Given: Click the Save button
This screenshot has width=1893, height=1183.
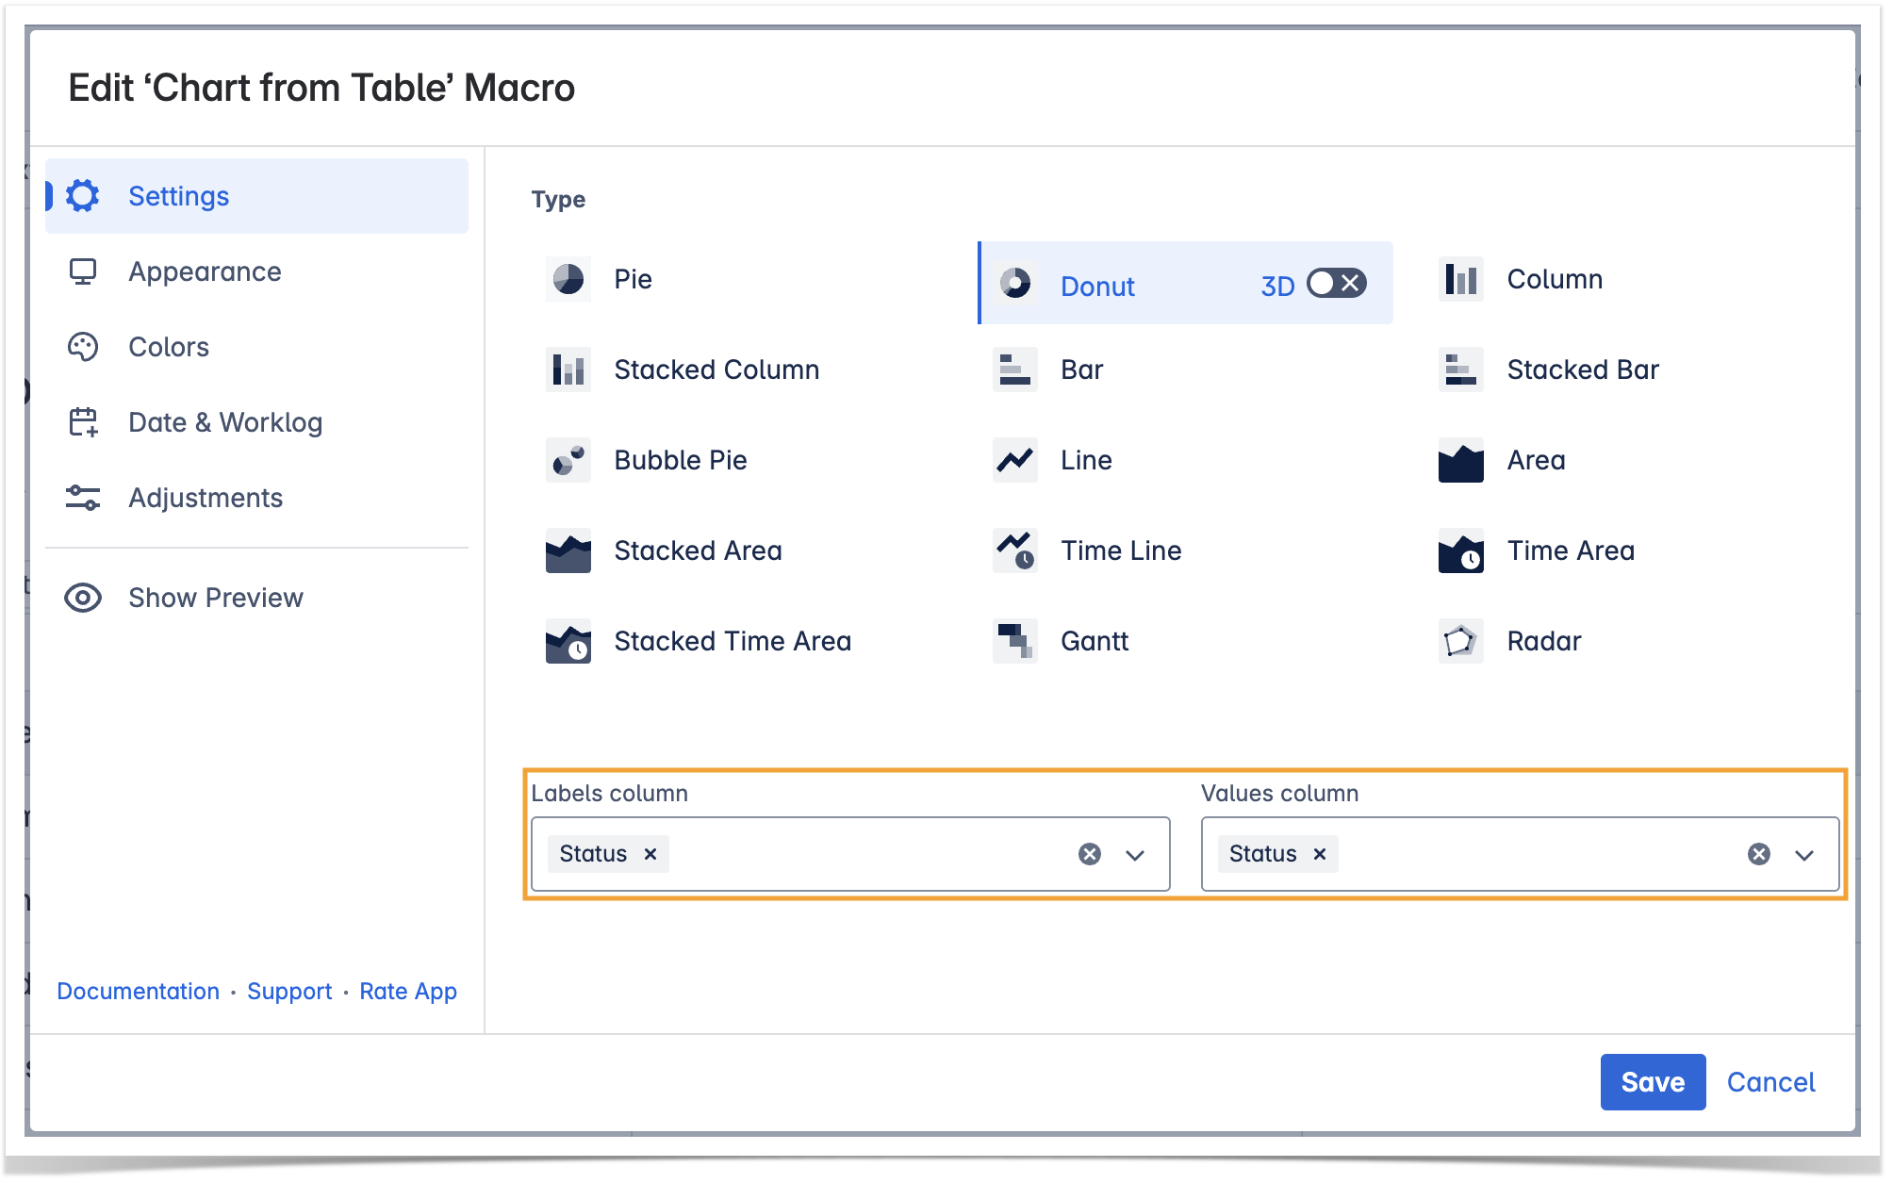Looking at the screenshot, I should pos(1652,1082).
